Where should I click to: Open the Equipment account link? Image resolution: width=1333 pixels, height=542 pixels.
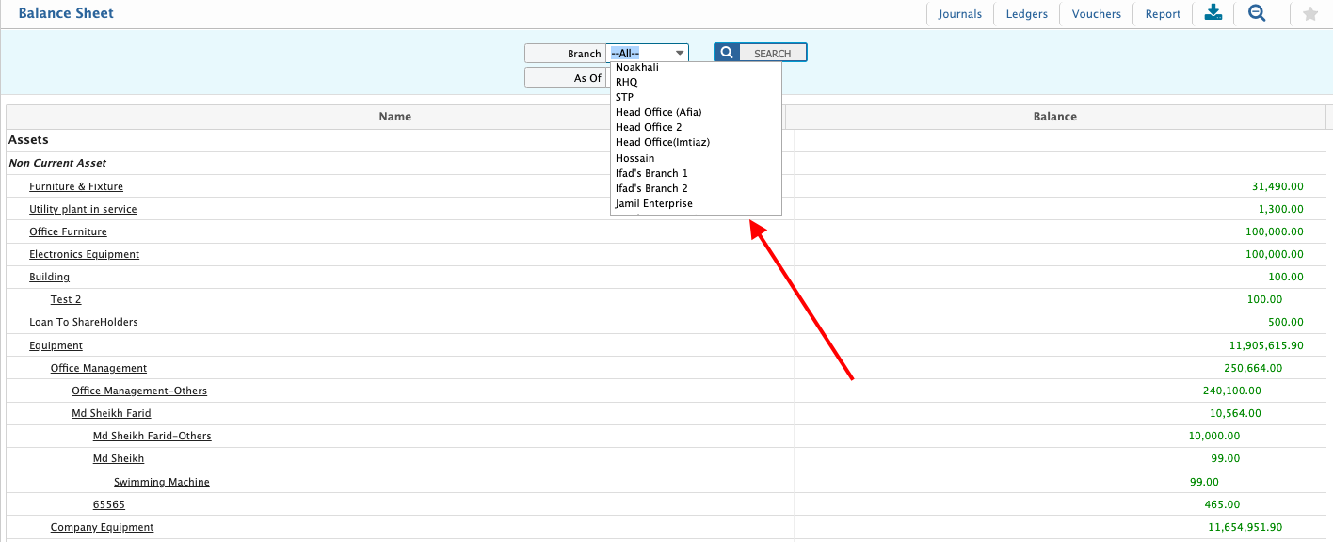pyautogui.click(x=56, y=345)
